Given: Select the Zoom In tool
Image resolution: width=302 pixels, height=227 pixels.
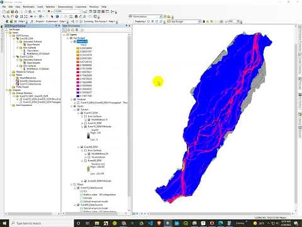Looking at the screenshot, I should (4, 16).
